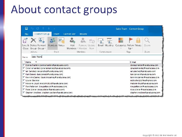This screenshot has height=137, width=182.
Task: Click the contact card icon beside Ron Patterson
Action: tap(24, 86)
